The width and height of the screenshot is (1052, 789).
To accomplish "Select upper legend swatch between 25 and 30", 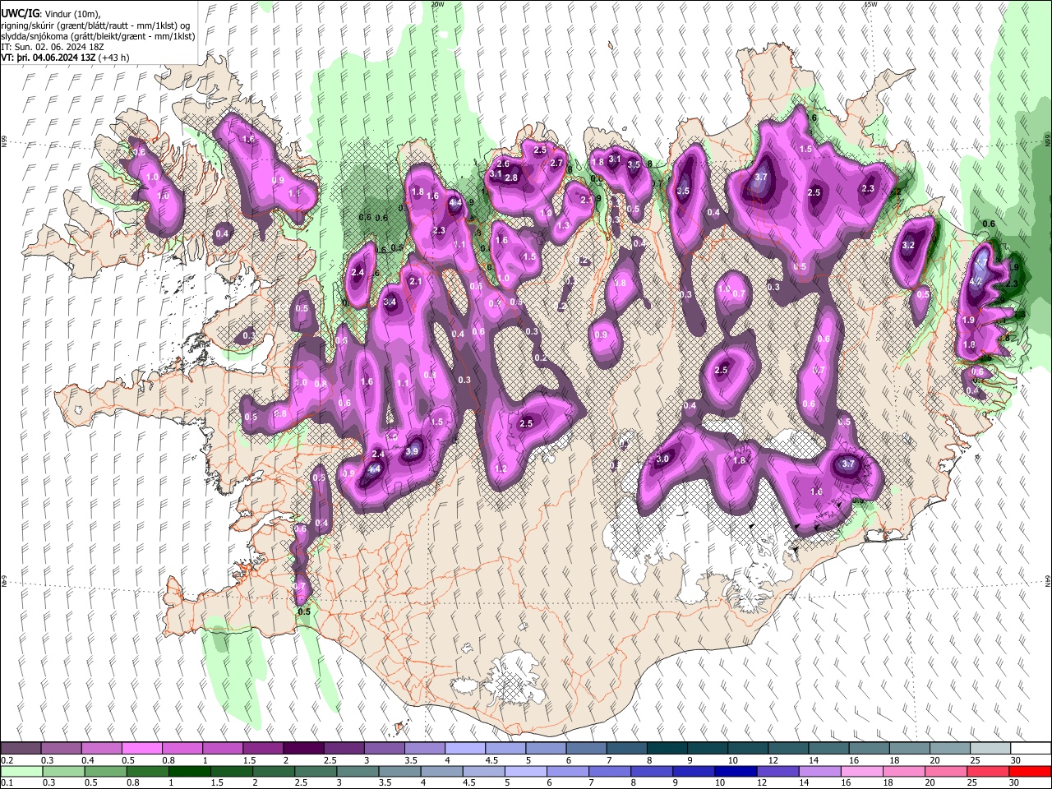I will pos(990,748).
